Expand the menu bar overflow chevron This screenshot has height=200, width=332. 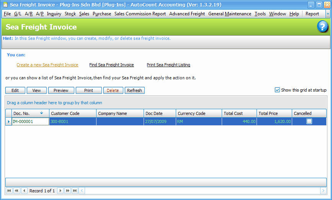pos(328,14)
